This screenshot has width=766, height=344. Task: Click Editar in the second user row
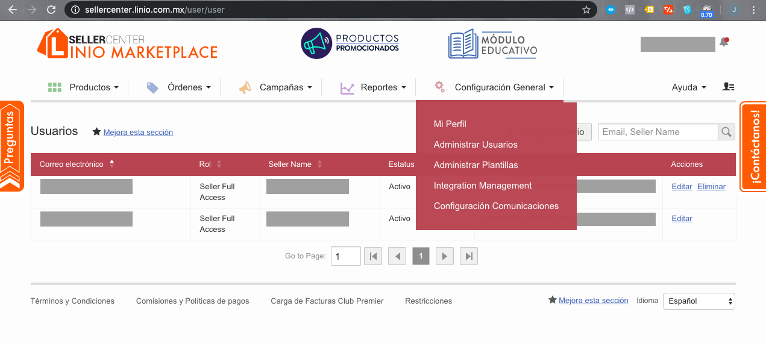pos(682,219)
